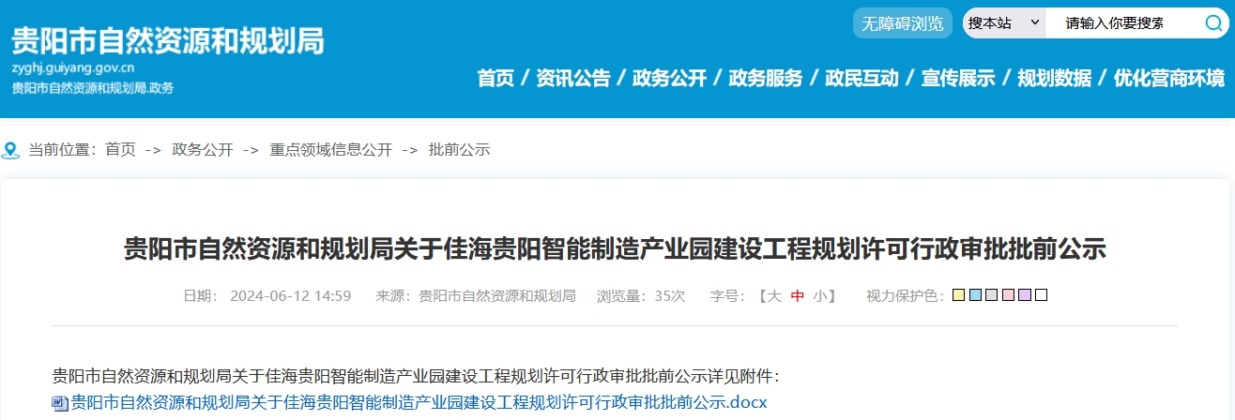Click the 无障碍浏览 button
The height and width of the screenshot is (420, 1235).
tap(903, 23)
